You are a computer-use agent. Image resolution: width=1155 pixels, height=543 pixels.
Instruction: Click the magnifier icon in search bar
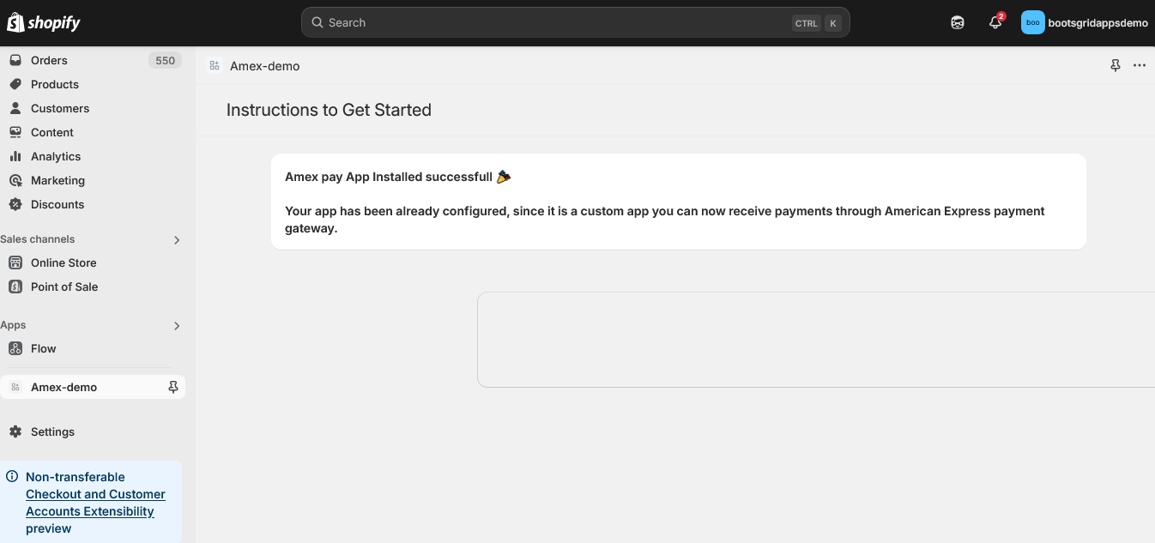point(317,23)
